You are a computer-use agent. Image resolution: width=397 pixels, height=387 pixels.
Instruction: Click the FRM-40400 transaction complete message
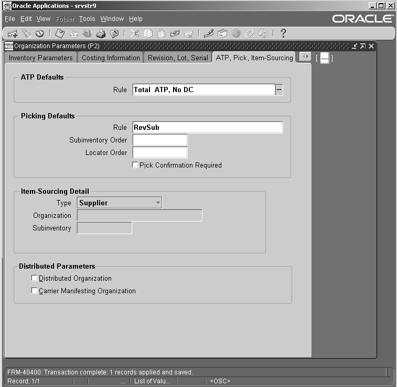[x=100, y=372]
